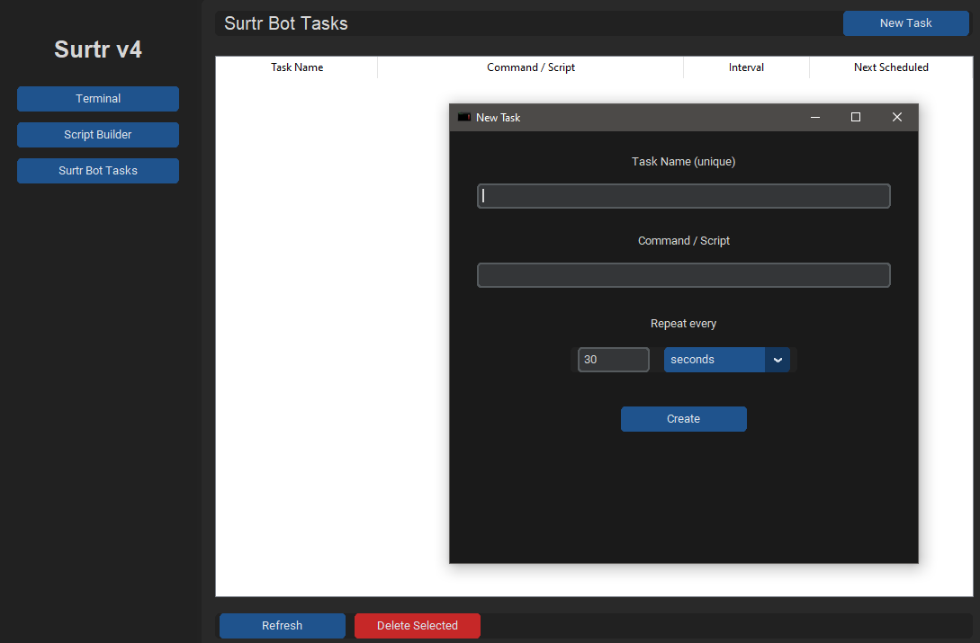Refresh the task list
Viewport: 980px width, 643px height.
point(282,625)
